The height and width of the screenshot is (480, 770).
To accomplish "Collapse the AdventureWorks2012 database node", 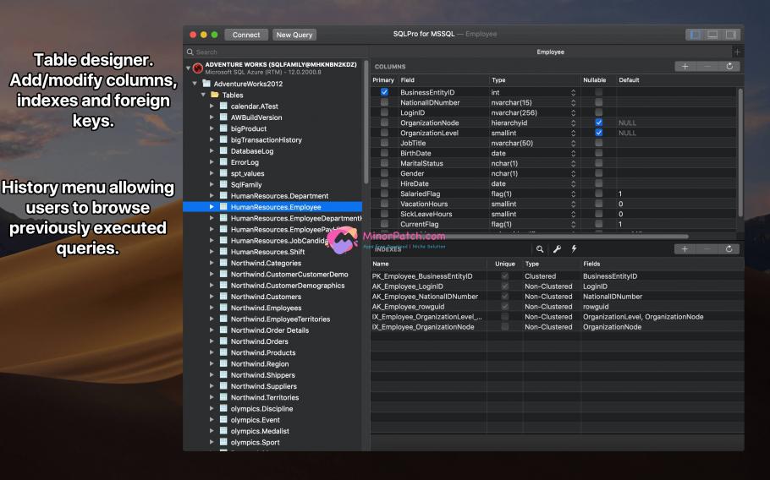I will (x=195, y=84).
